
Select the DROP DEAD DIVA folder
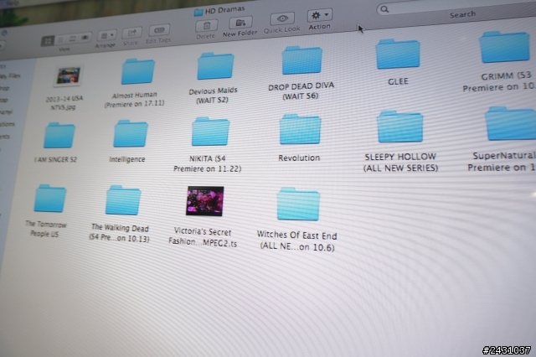(x=301, y=60)
